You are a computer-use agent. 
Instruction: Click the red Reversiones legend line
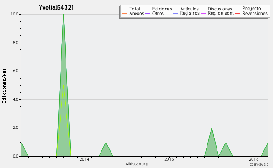[x=238, y=13]
